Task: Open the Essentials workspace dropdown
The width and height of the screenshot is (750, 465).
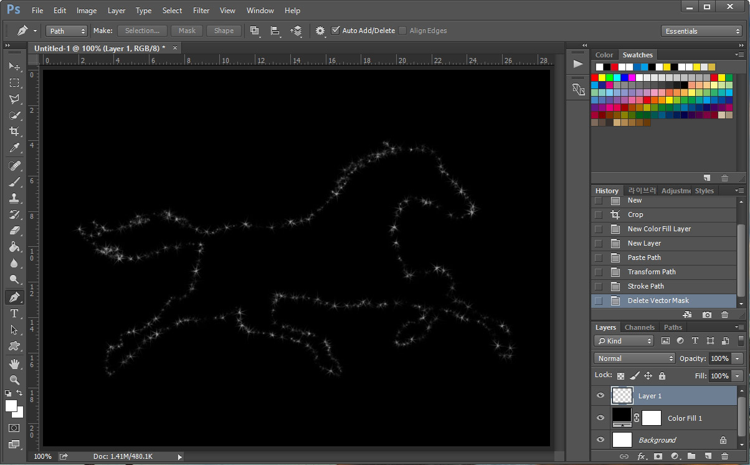Action: (701, 31)
